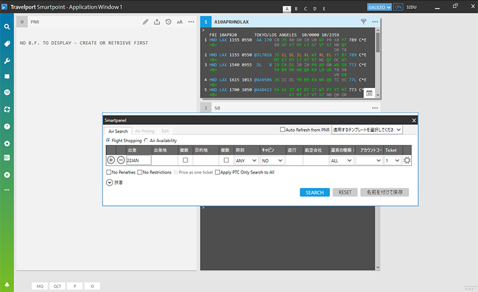Viewport: 478px width, 292px height.
Task: Open settings gear in left sidebar
Action: 7,143
